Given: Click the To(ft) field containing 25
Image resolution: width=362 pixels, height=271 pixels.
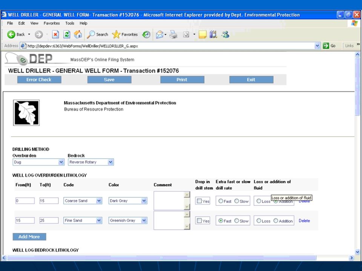Looking at the screenshot, I should 49,221.
